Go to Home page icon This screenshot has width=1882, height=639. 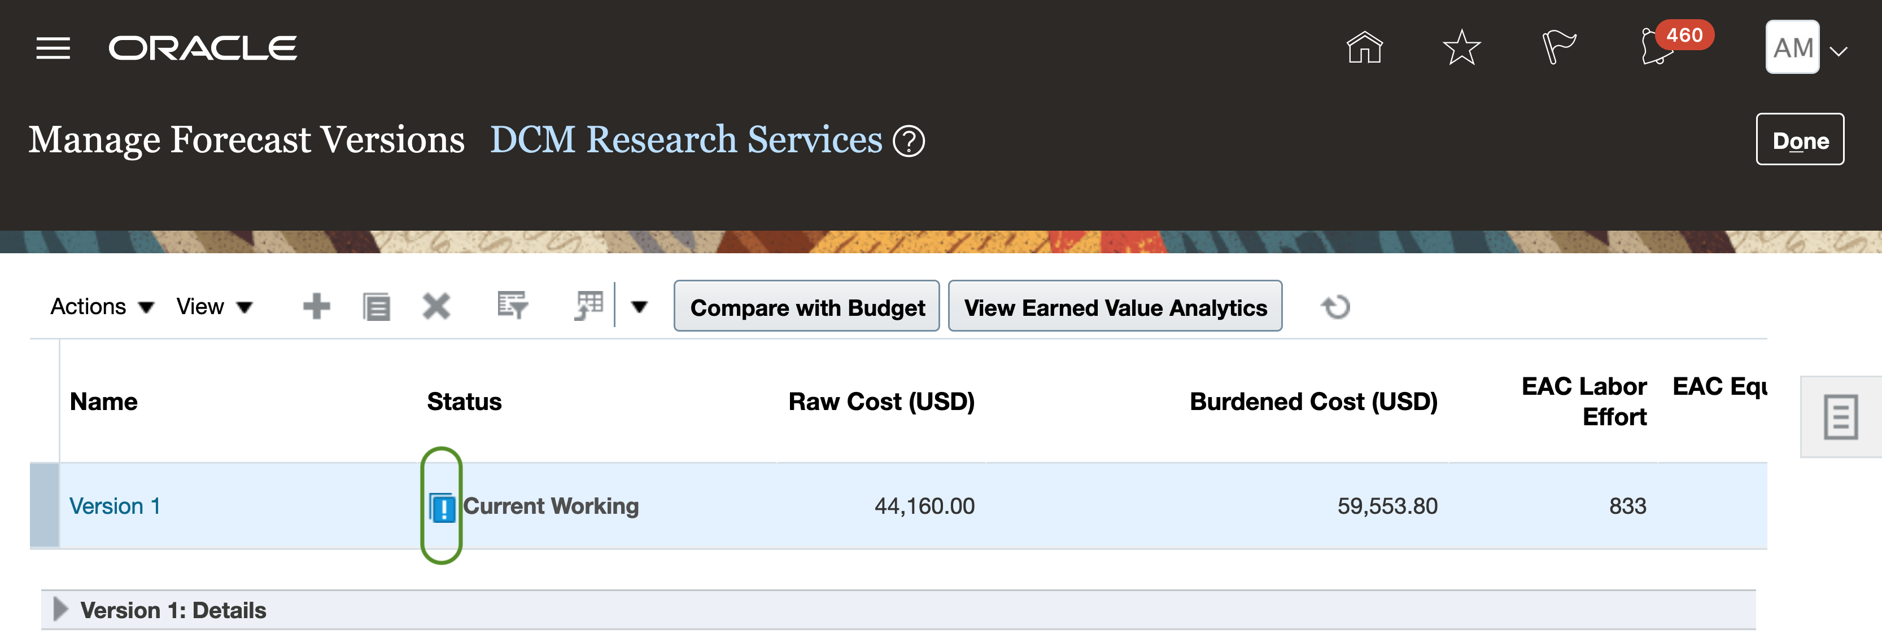tap(1364, 48)
